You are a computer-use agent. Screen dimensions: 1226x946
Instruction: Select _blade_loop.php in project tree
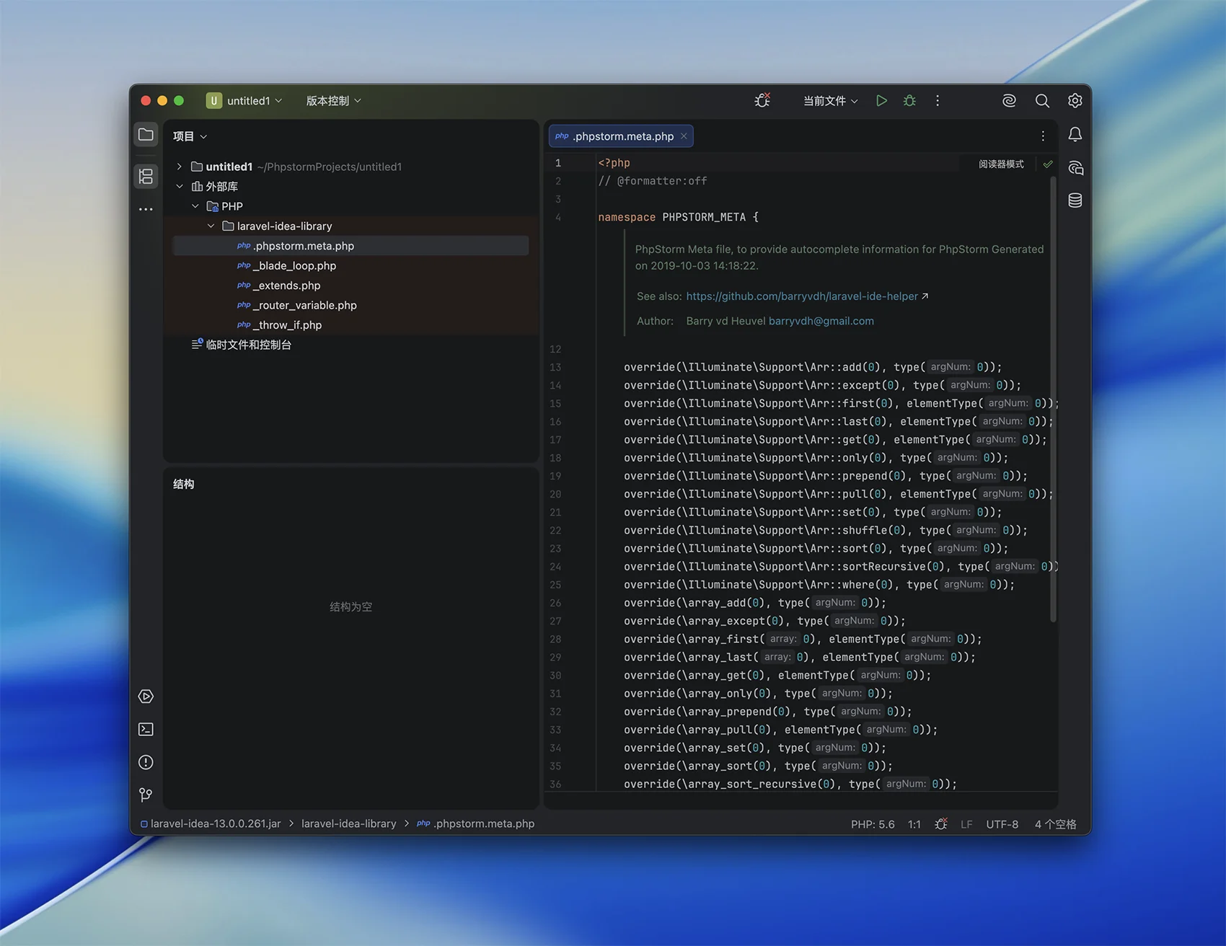294,266
